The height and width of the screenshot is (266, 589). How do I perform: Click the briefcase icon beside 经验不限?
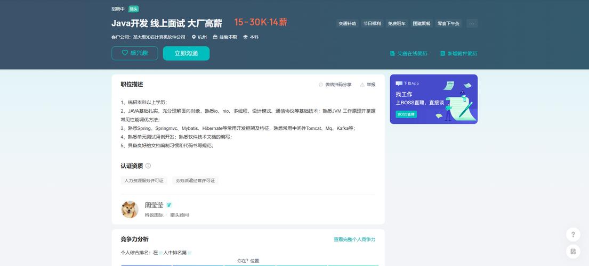pyautogui.click(x=215, y=37)
